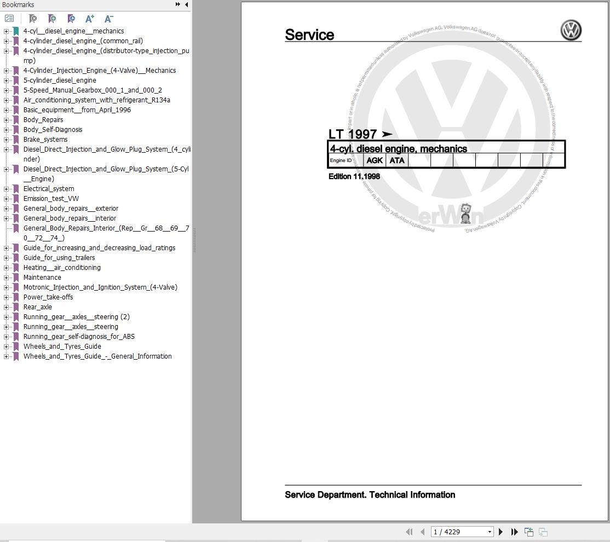The width and height of the screenshot is (610, 542).
Task: Select 4-cylinder_diesel_engine_(common_rail) bookmark
Action: click(x=83, y=41)
